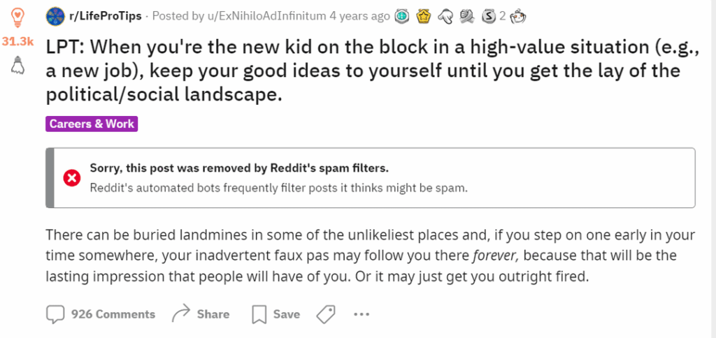Image resolution: width=716 pixels, height=338 pixels.
Task: Click the tag icon next to Save
Action: point(326,314)
